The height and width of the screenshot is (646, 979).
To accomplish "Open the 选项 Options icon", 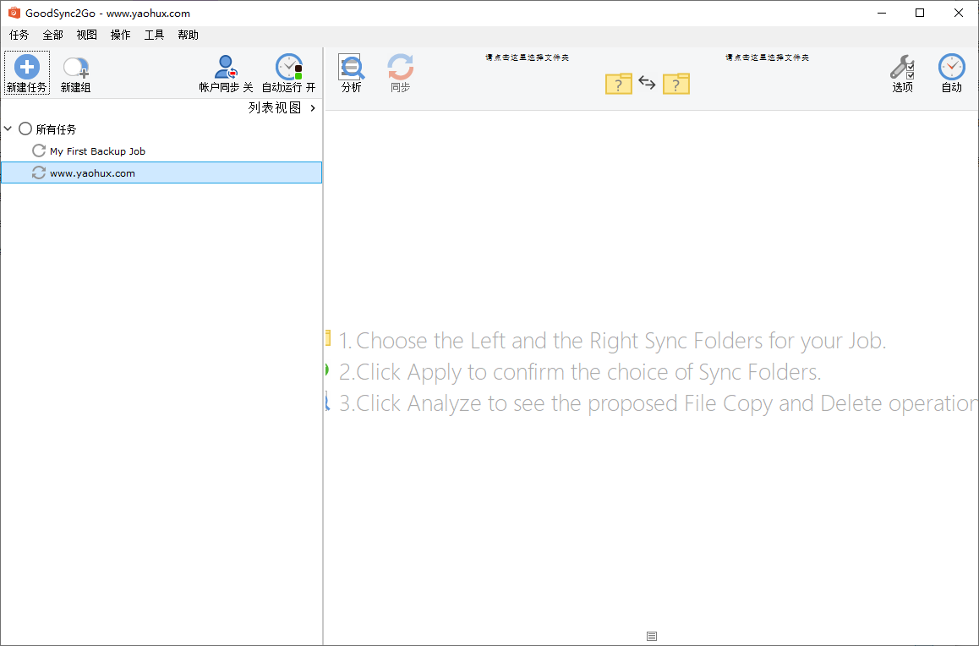I will 901,66.
